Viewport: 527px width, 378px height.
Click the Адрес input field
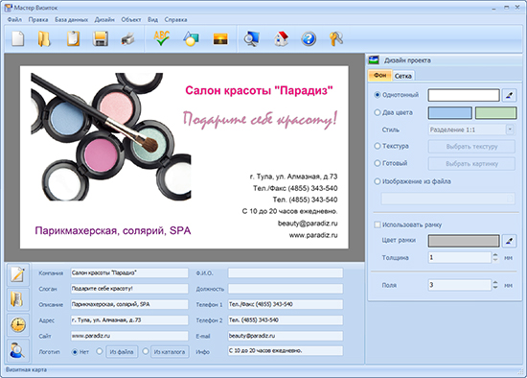tap(129, 319)
